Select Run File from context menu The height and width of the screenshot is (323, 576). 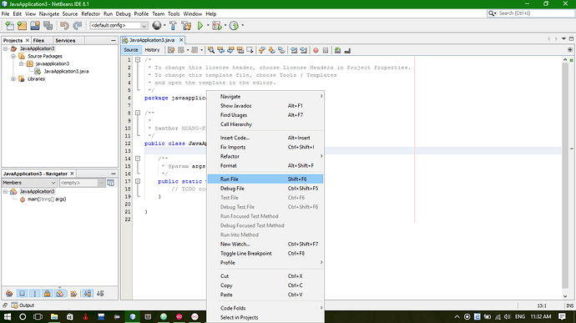tap(265, 179)
